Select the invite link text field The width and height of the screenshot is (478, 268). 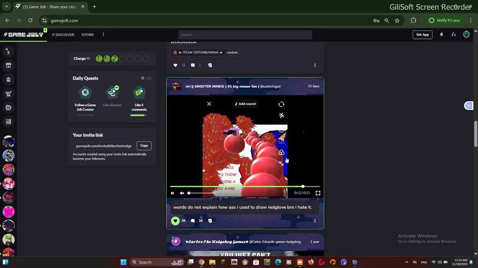(x=104, y=146)
